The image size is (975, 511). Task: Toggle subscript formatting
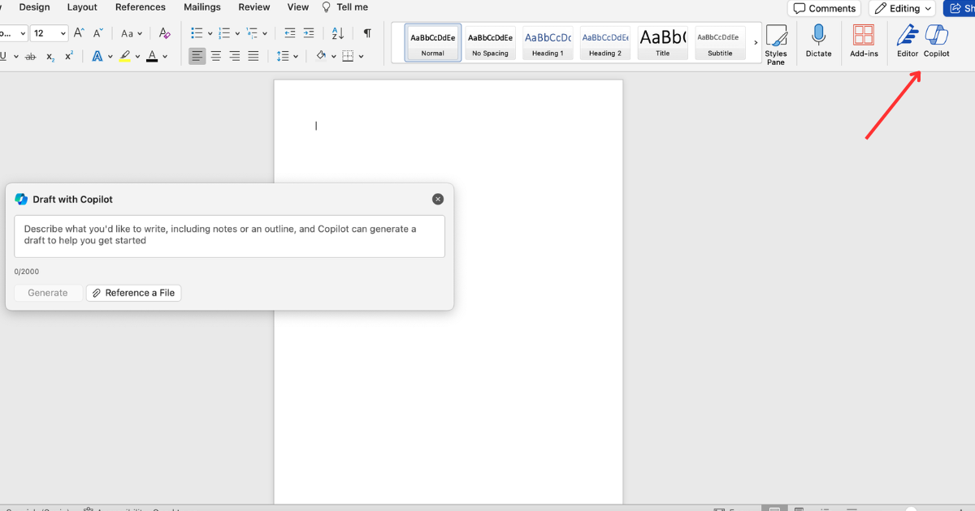pos(50,56)
